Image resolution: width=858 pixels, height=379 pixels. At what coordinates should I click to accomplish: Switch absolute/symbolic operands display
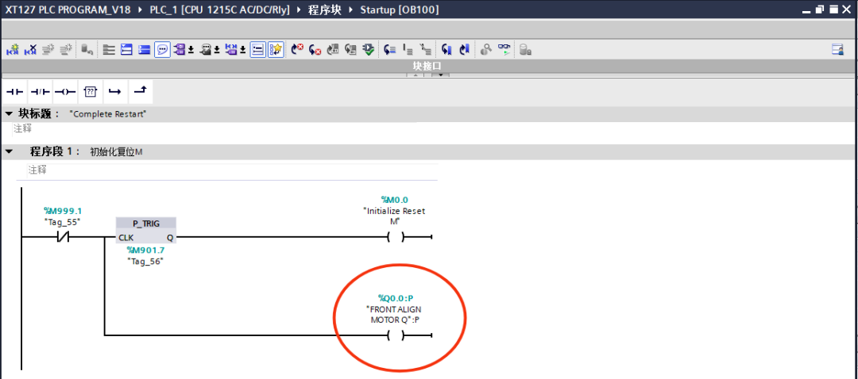click(x=180, y=50)
